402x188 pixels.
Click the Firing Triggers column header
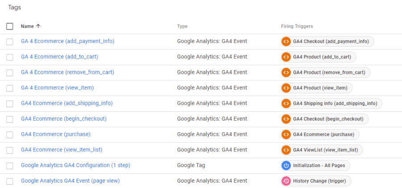(x=293, y=26)
